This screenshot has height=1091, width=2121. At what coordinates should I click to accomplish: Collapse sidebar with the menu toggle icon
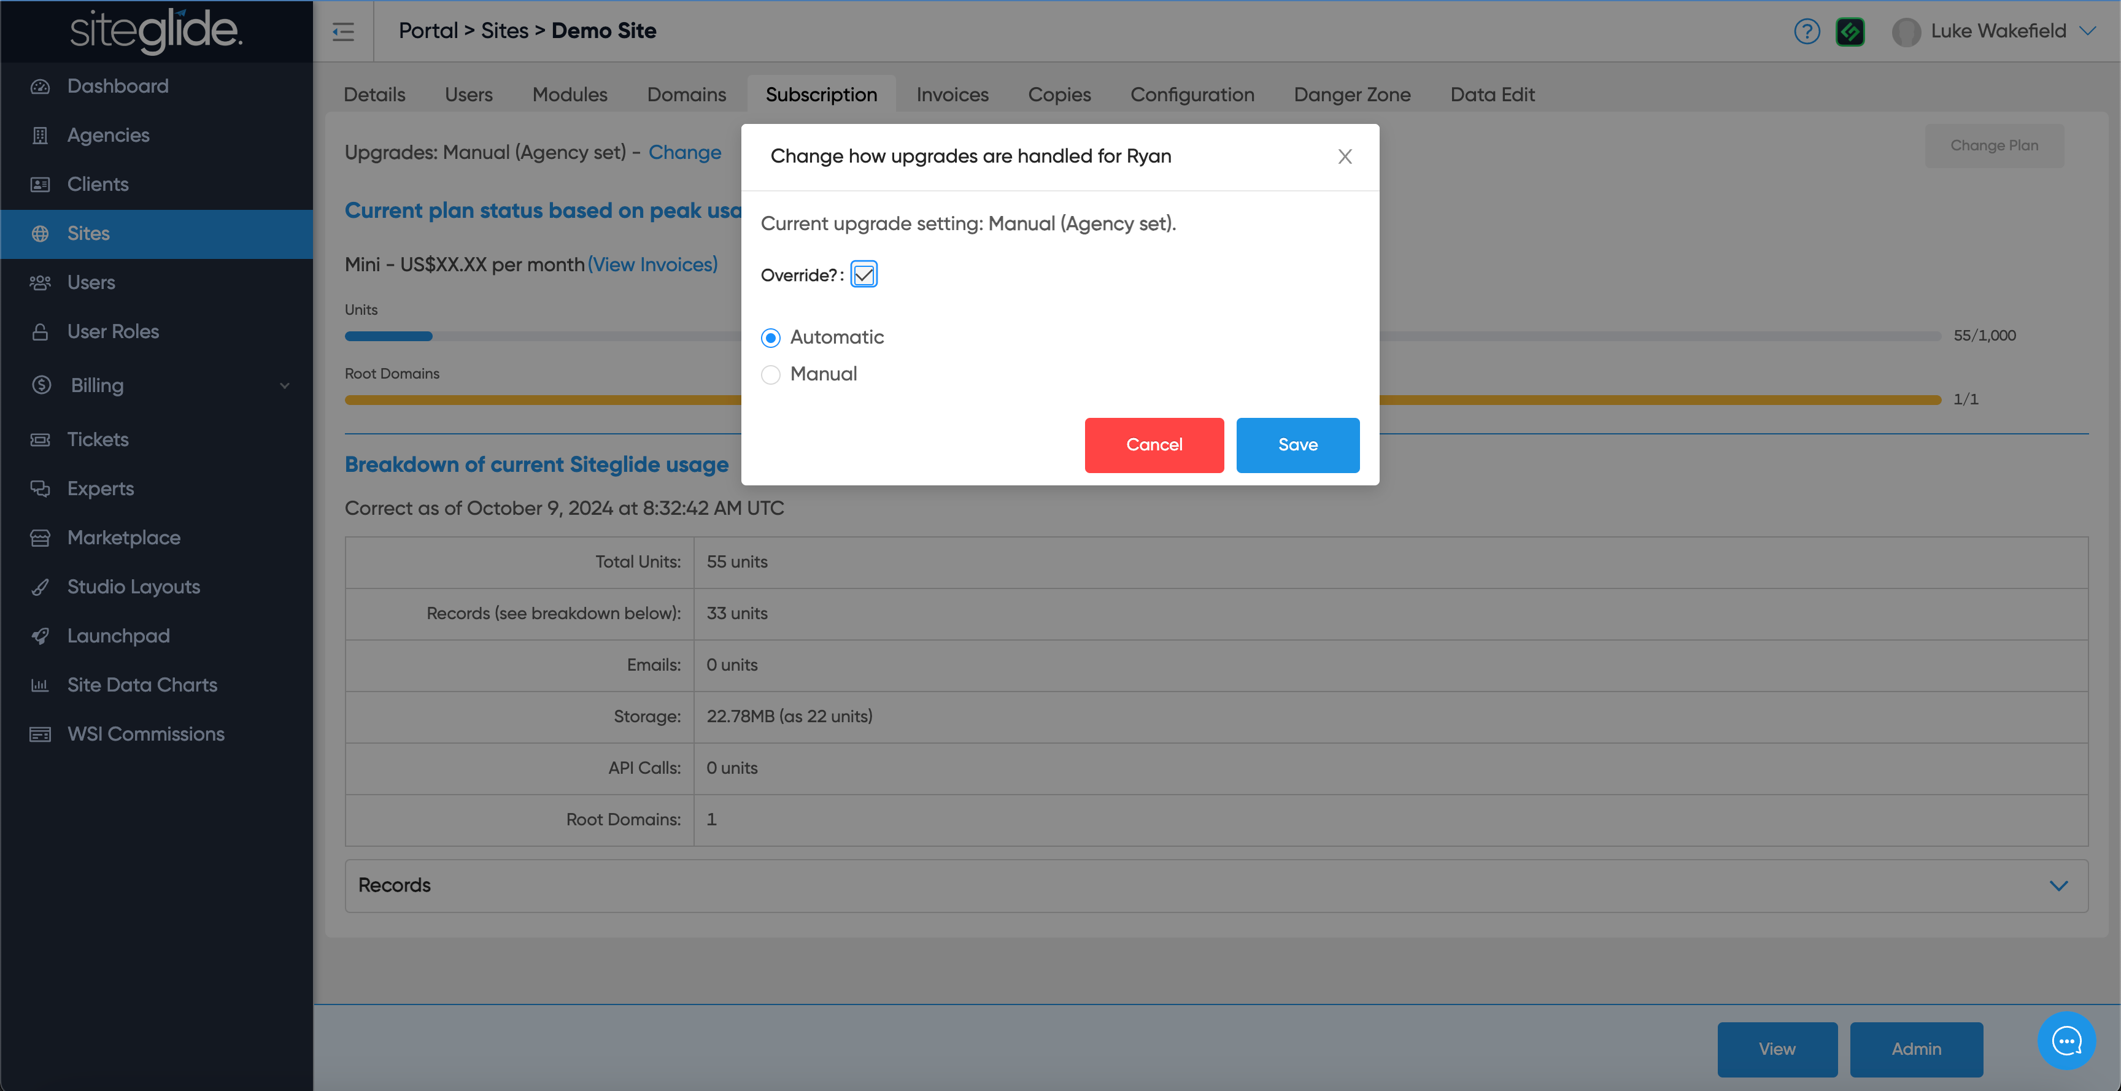[343, 31]
